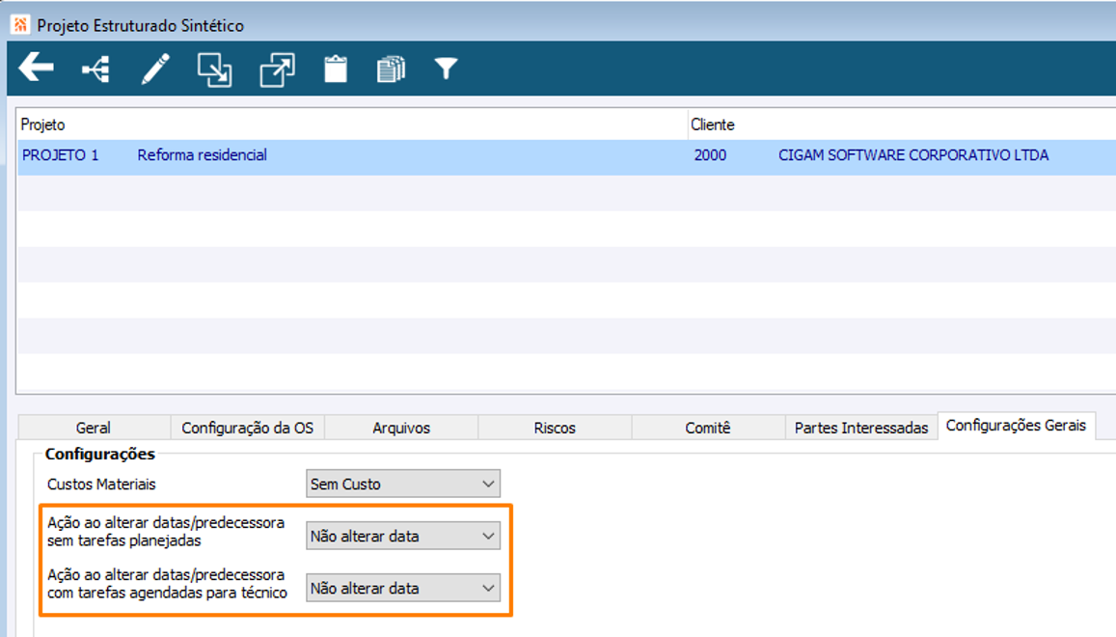Select the PROJETO 1 cell
Image resolution: width=1116 pixels, height=637 pixels.
coord(61,154)
